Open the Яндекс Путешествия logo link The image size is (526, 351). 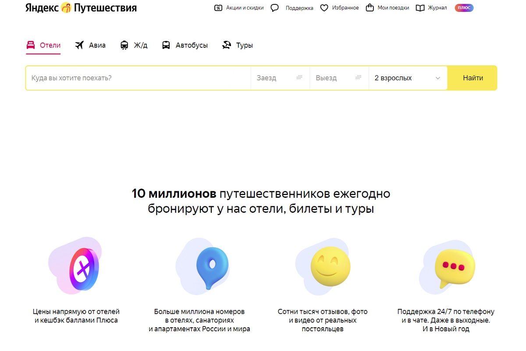click(x=81, y=7)
